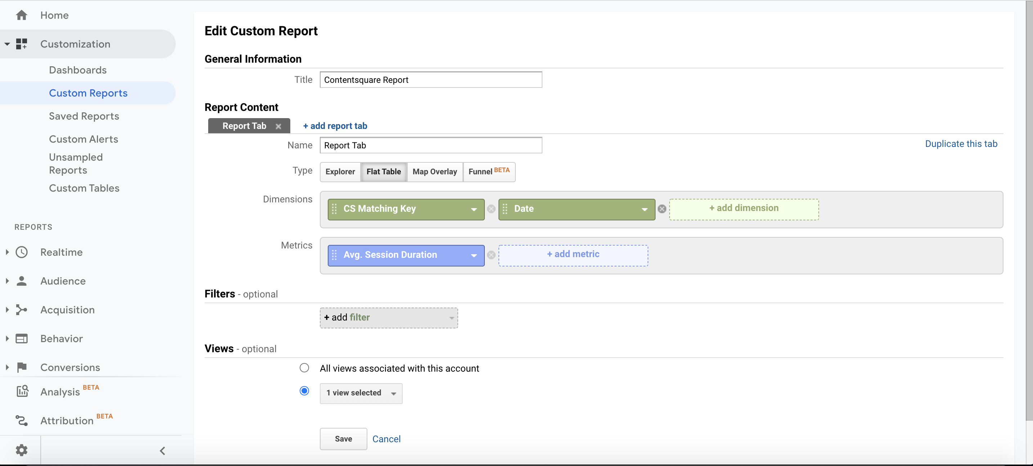Open Custom Reports in the sidebar
Viewport: 1033px width, 466px height.
88,93
